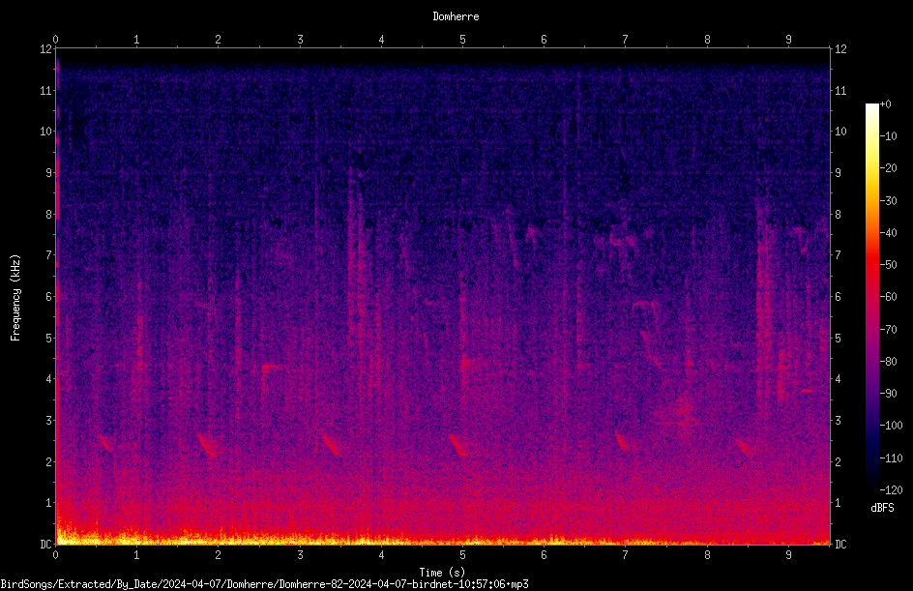Screen dimensions: 913x591
Task: Click the dBFS unit label
Action: [882, 508]
